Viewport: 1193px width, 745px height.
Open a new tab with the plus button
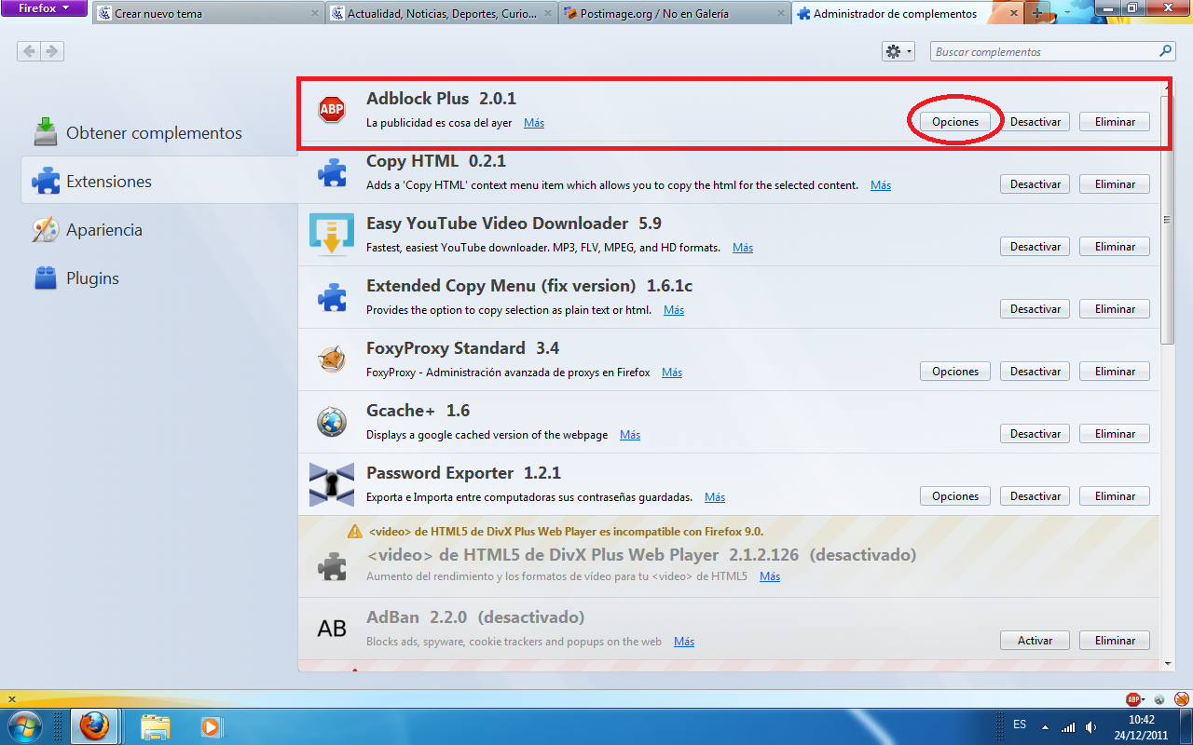(1038, 14)
